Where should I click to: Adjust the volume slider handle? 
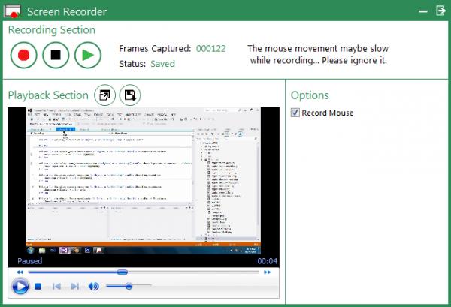pos(129,286)
